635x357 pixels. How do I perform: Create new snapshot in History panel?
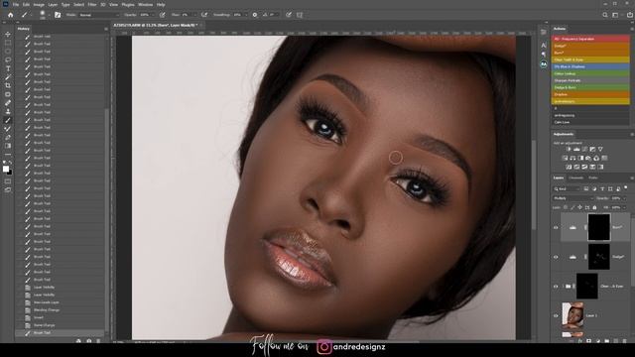(x=89, y=341)
